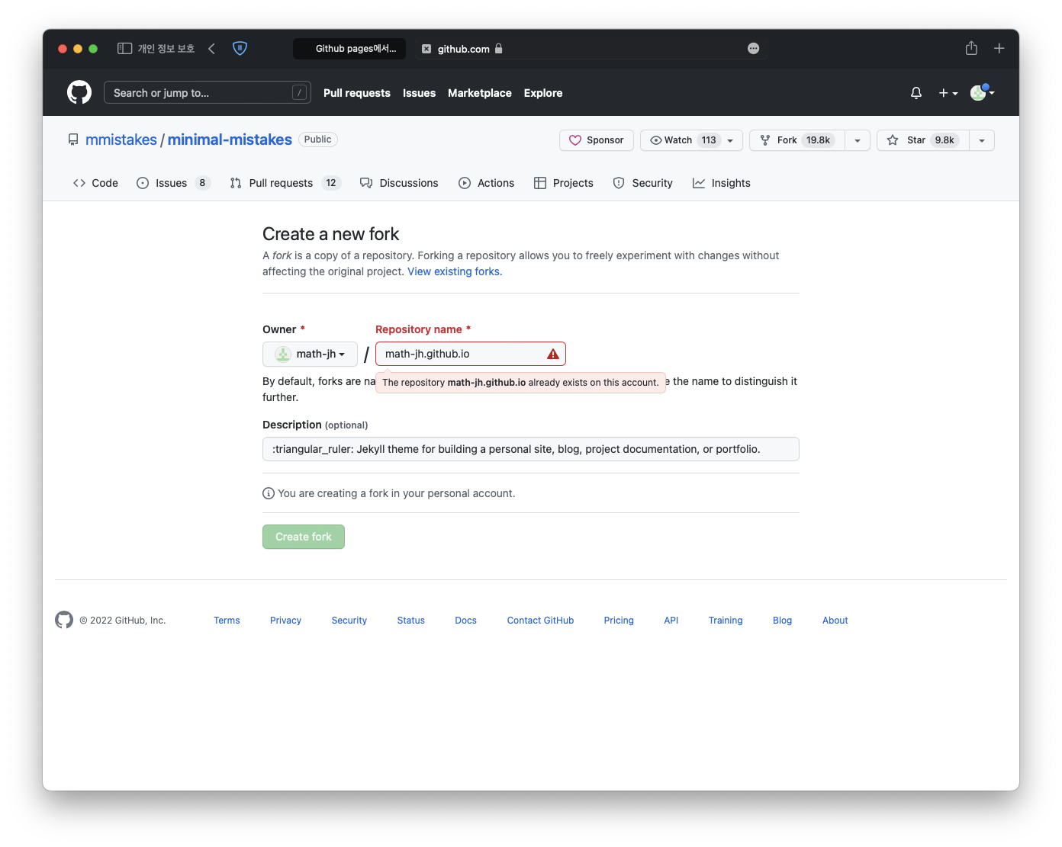This screenshot has height=847, width=1062.
Task: Open the plus create-new menu
Action: click(x=948, y=93)
